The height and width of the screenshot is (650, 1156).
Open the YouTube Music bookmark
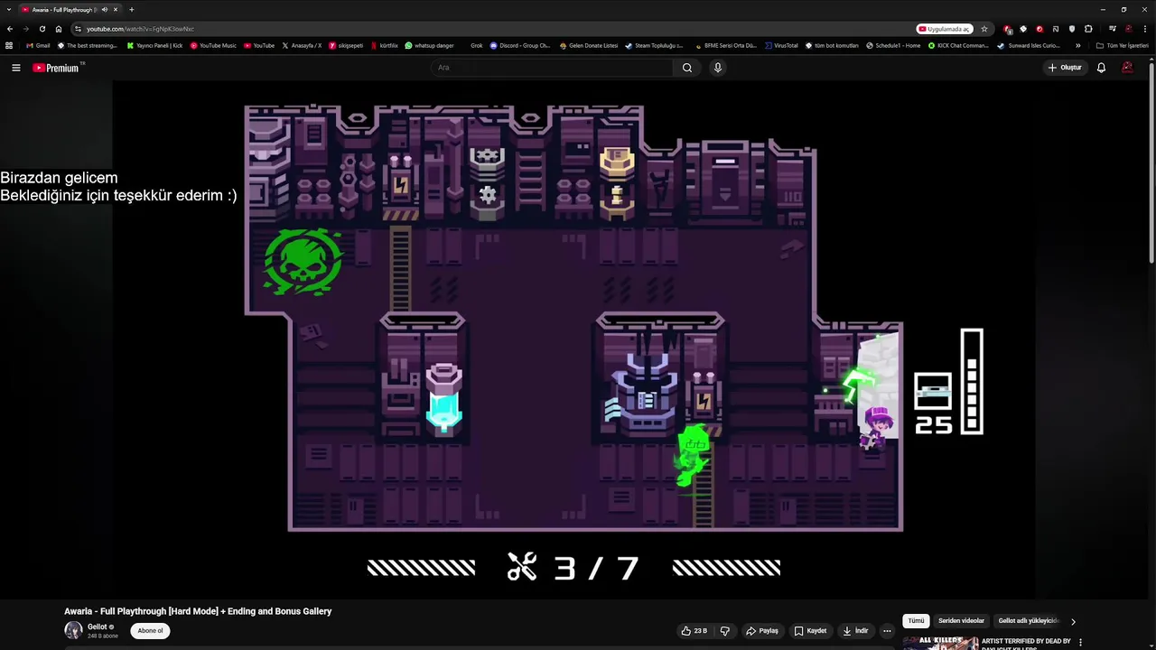pos(213,45)
